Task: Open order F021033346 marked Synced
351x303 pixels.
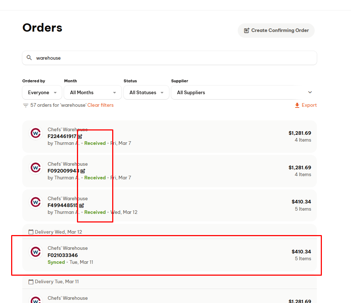Action: pos(169,255)
